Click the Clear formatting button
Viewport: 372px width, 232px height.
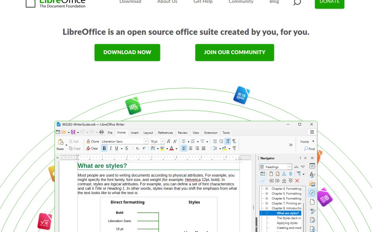[x=92, y=148]
